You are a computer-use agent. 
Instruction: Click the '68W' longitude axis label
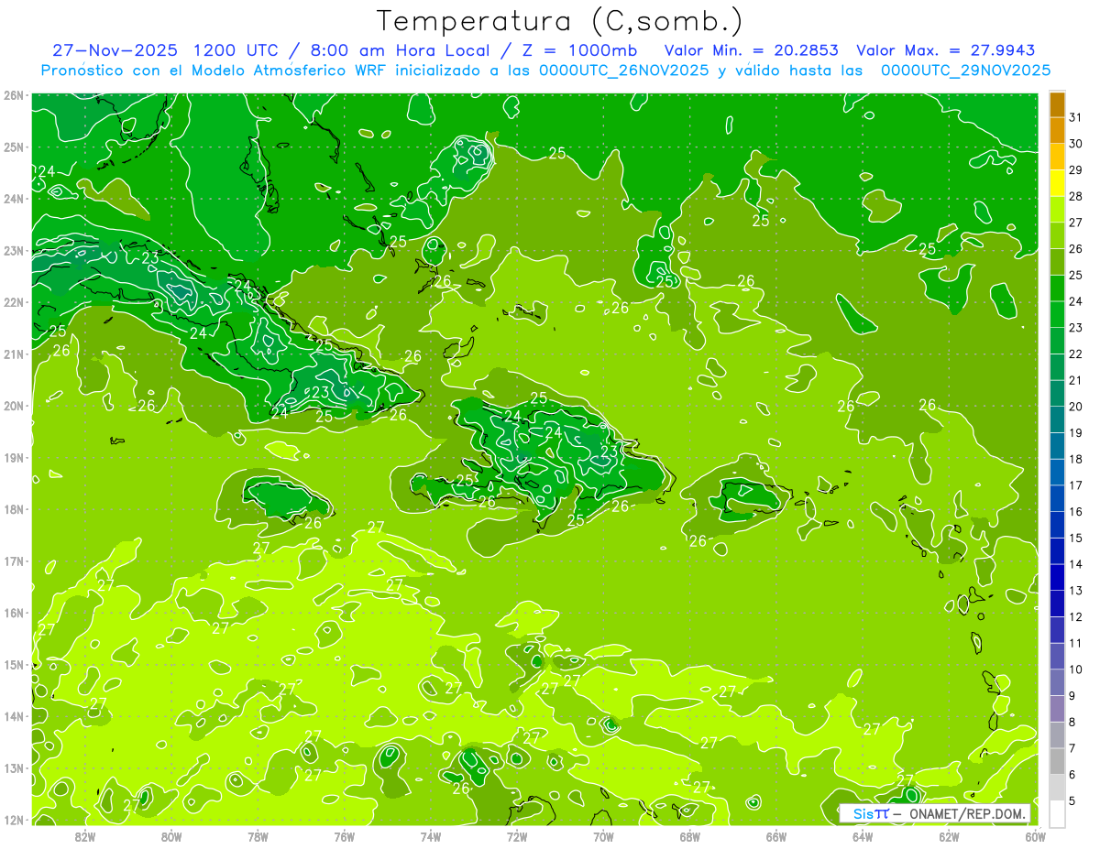point(690,835)
